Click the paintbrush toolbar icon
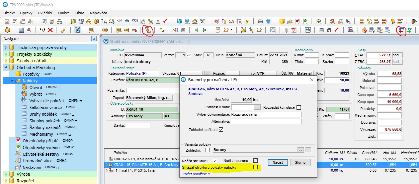This screenshot has width=419, height=184. coord(63,30)
